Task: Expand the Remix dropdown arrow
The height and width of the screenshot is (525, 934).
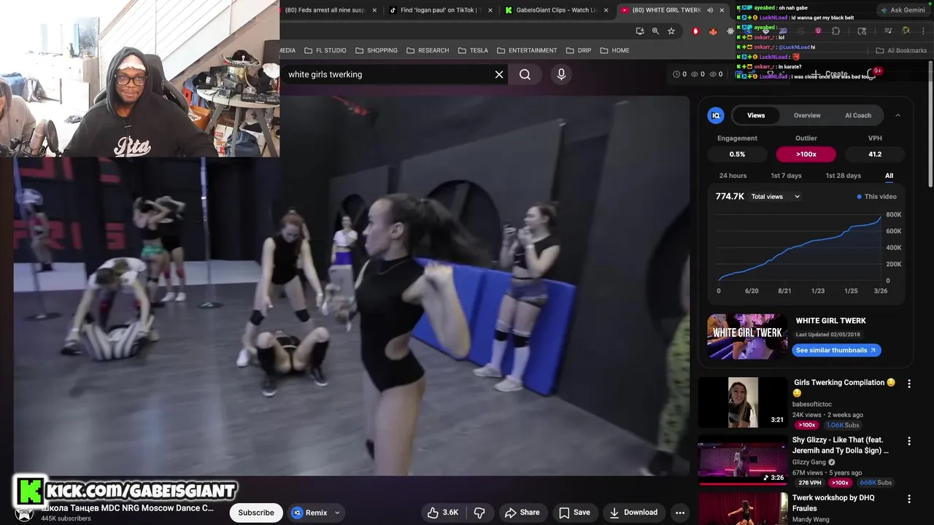Action: coord(337,513)
